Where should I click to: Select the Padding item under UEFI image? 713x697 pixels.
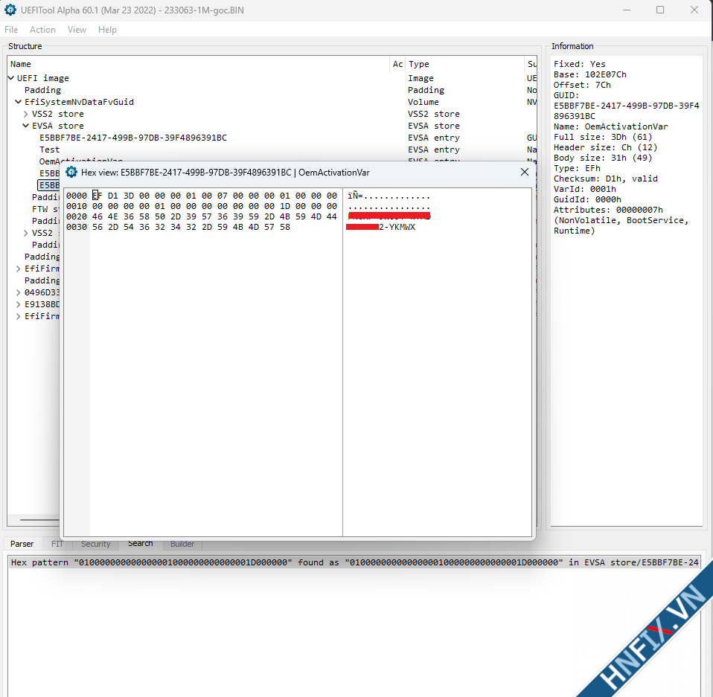pyautogui.click(x=42, y=90)
